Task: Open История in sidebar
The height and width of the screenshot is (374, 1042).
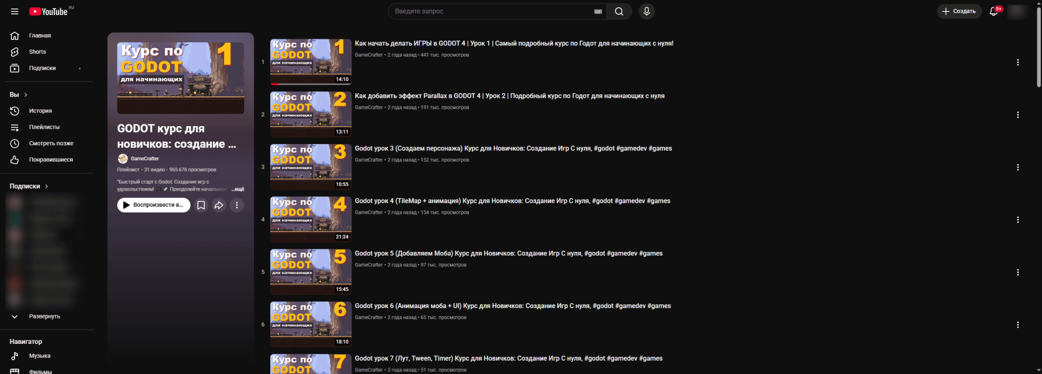Action: pos(40,111)
